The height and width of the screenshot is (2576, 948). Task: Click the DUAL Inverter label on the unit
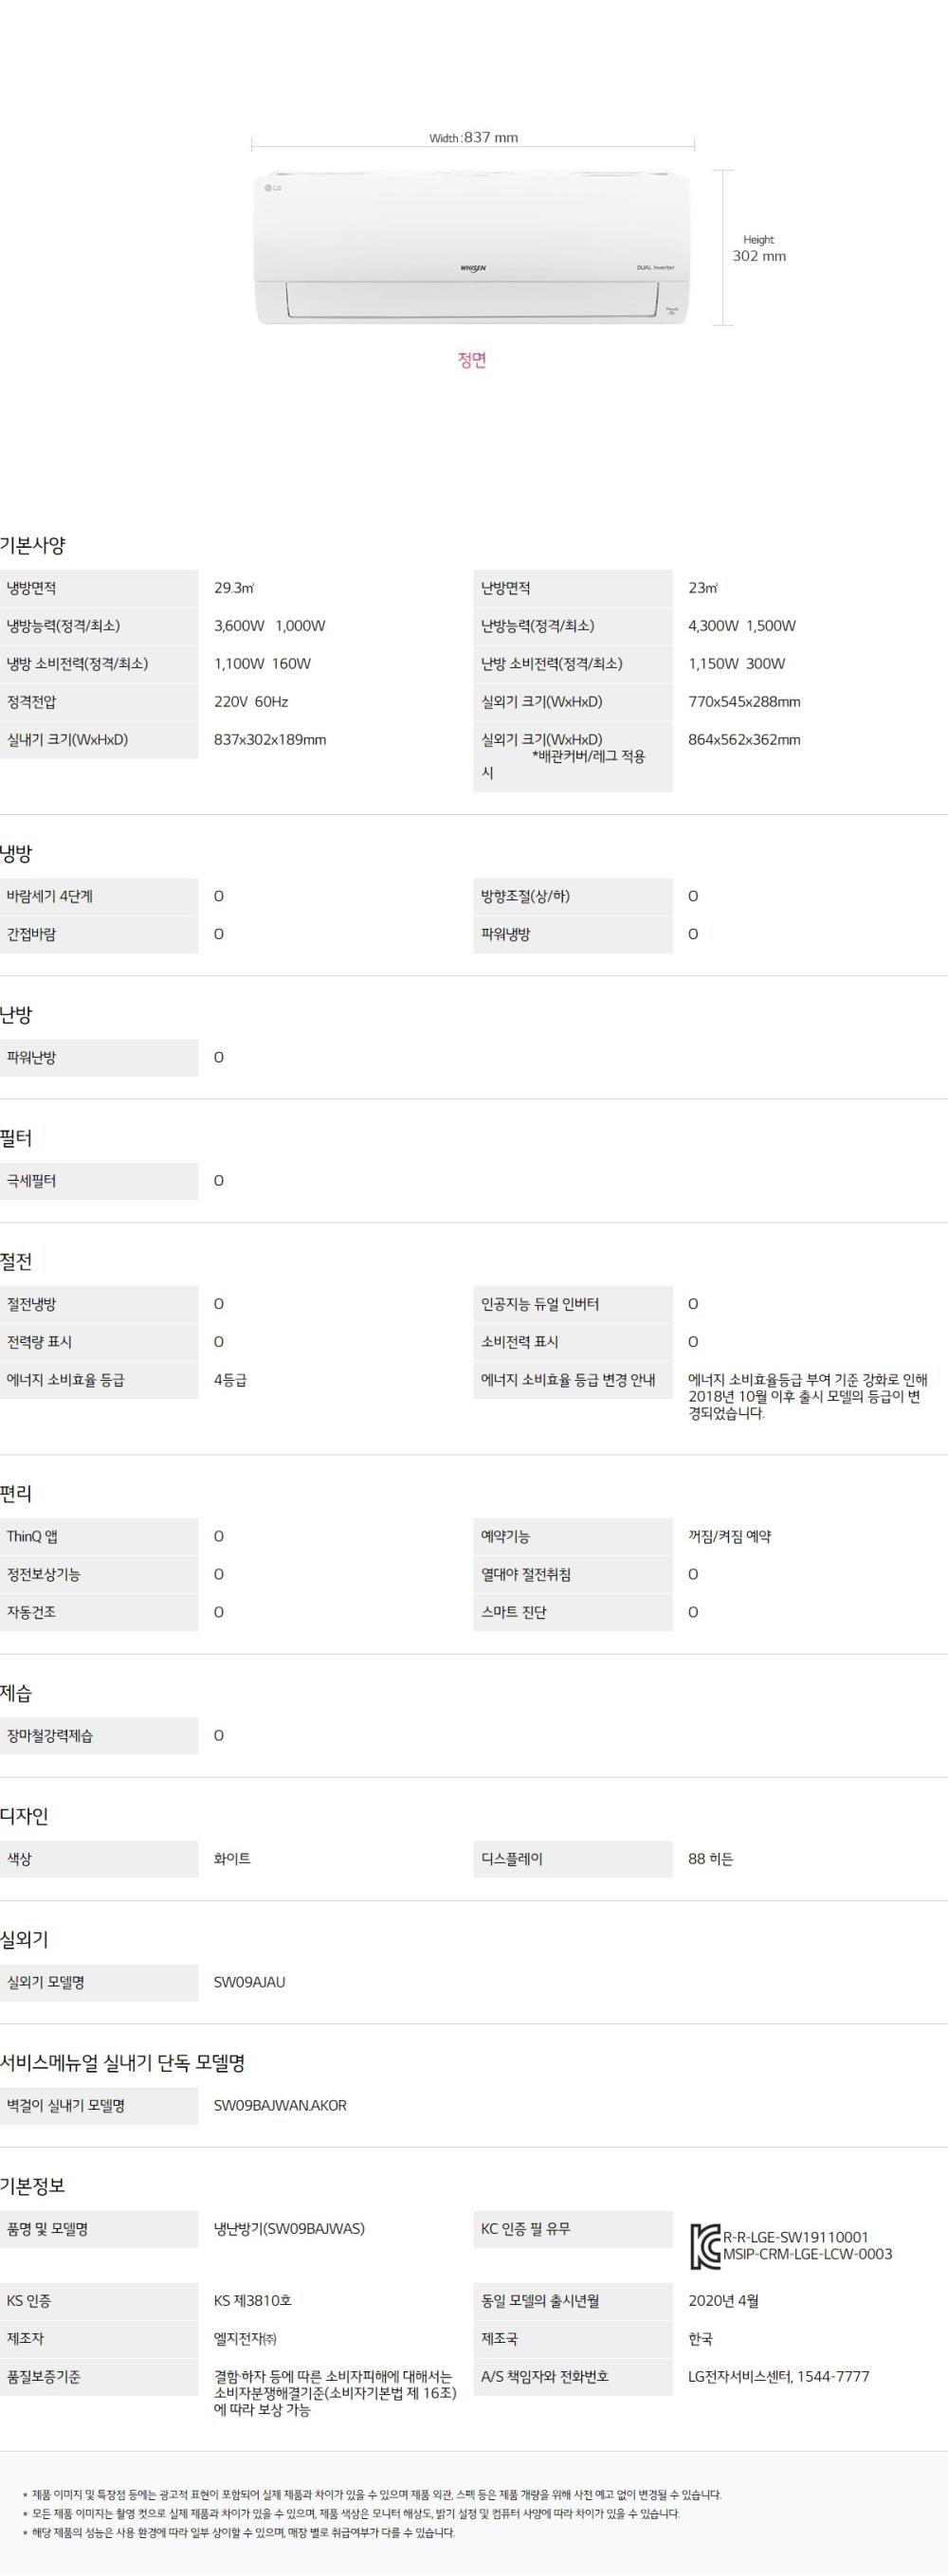[655, 268]
